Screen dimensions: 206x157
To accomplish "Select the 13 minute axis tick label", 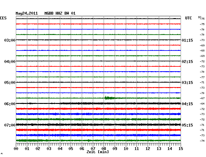I will coord(159,148).
